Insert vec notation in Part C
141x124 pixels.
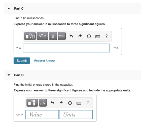62,36
